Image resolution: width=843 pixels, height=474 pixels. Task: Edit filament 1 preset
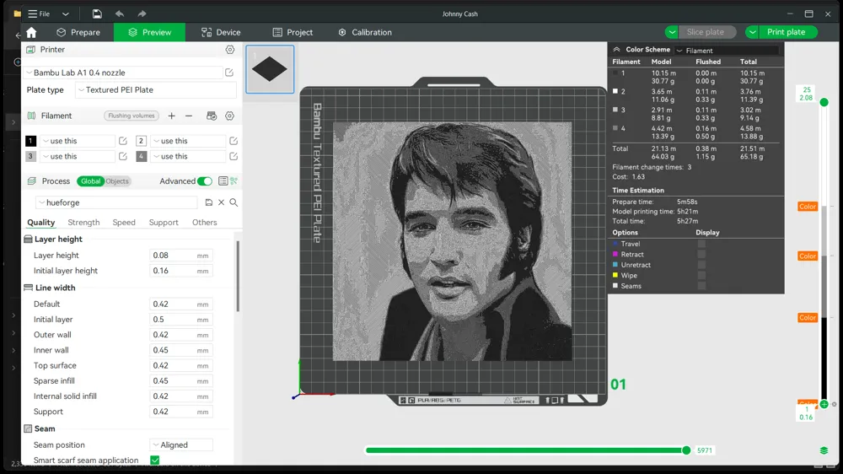[123, 141]
